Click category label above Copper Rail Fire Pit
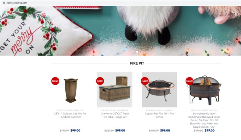 [x=159, y=110]
